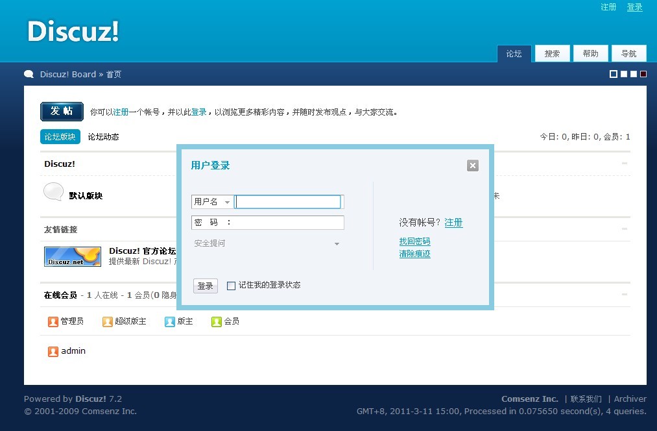The image size is (657, 431).
Task: Click 注册 link in welcome message
Action: click(121, 112)
